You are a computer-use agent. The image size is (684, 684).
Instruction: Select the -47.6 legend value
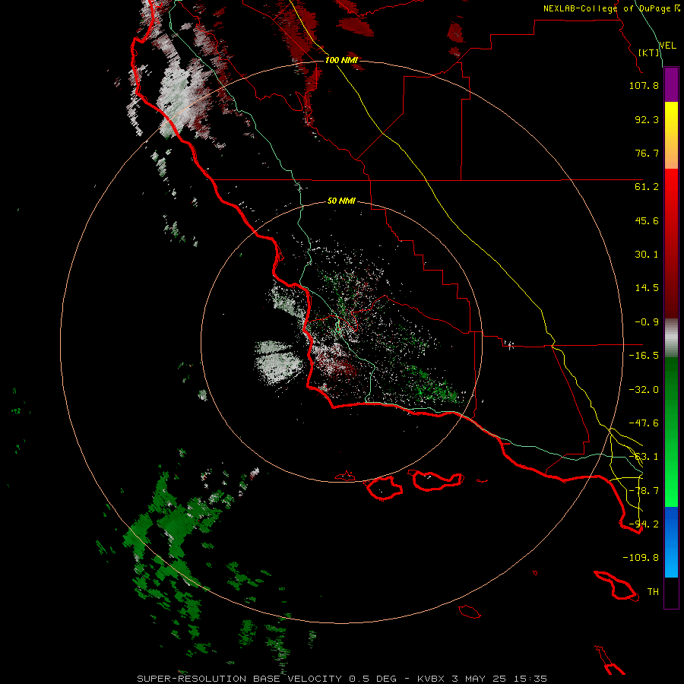[x=644, y=423]
